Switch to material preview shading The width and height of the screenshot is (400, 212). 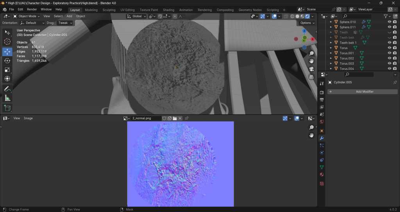pyautogui.click(x=302, y=16)
